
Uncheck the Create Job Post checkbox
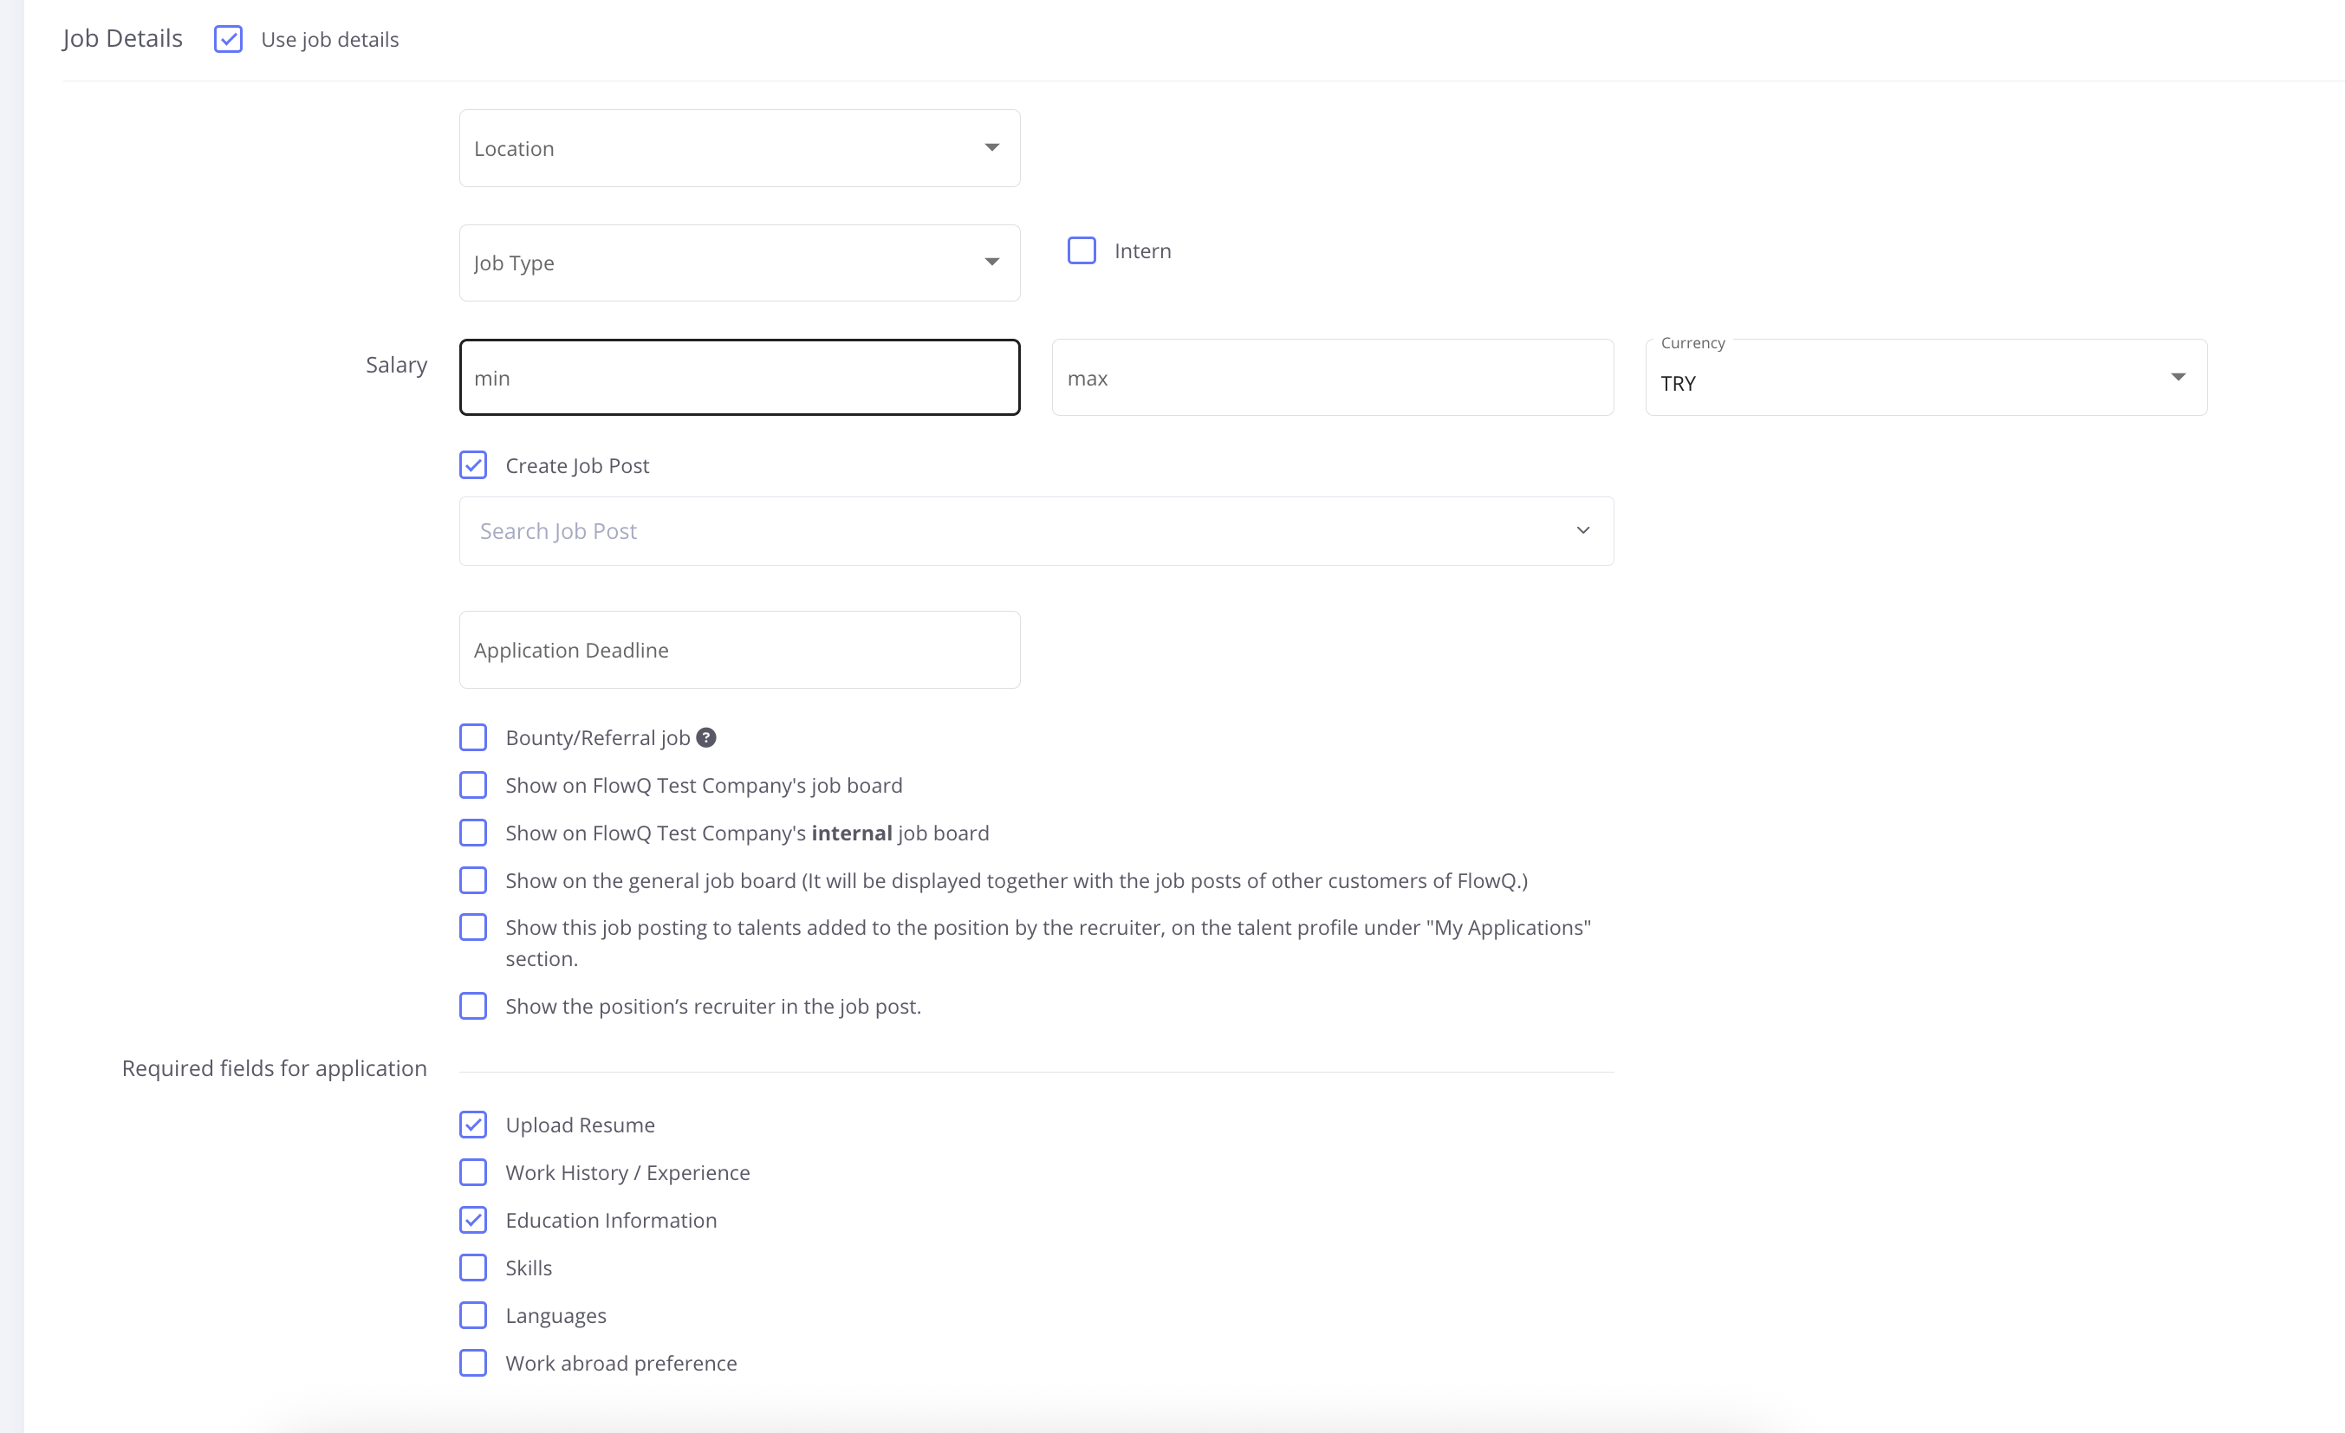pos(473,465)
